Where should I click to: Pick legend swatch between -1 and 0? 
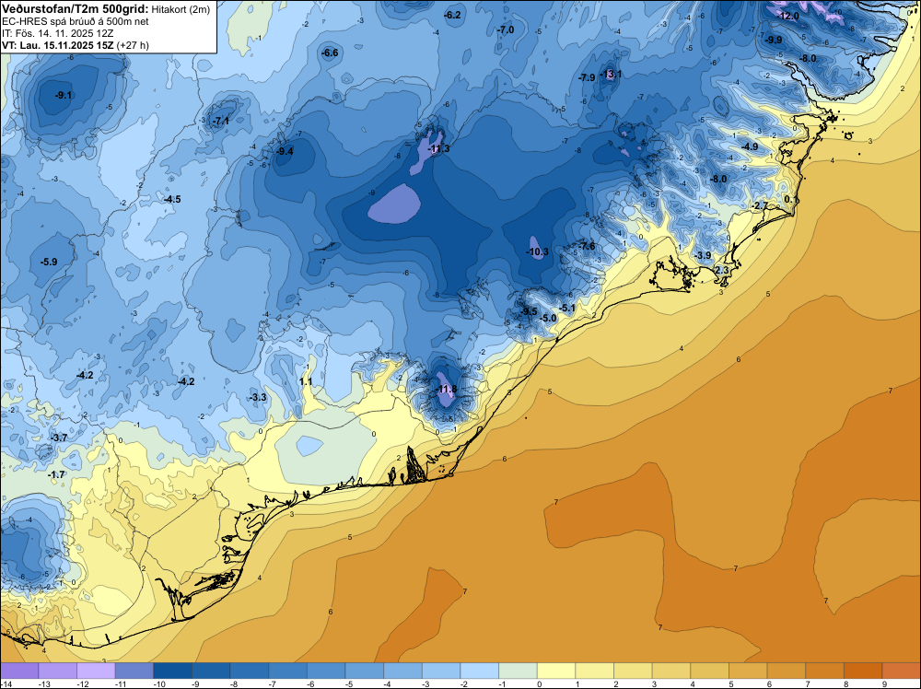pyautogui.click(x=518, y=671)
